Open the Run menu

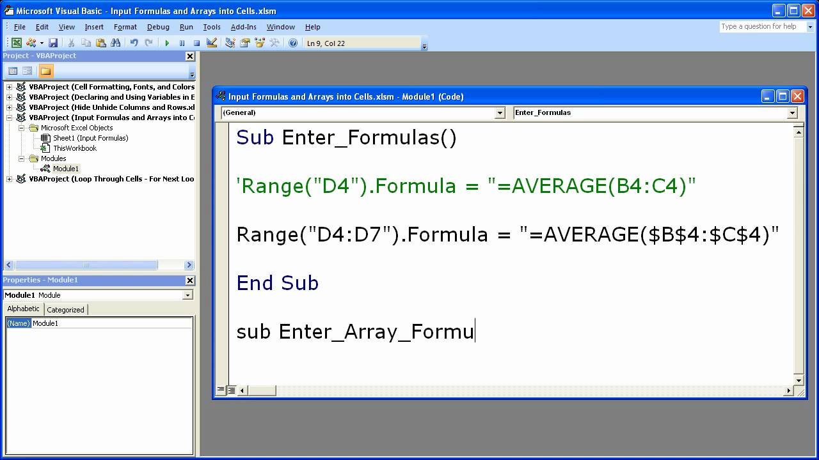(186, 27)
